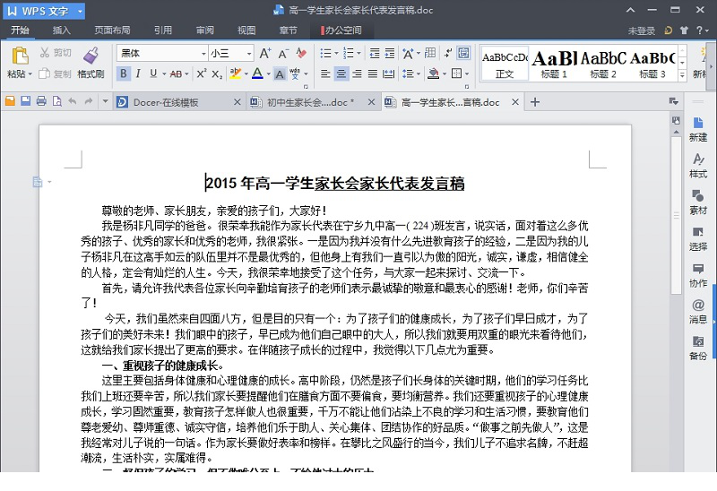
Task: Expand the styles gallery more arrow
Action: point(682,74)
